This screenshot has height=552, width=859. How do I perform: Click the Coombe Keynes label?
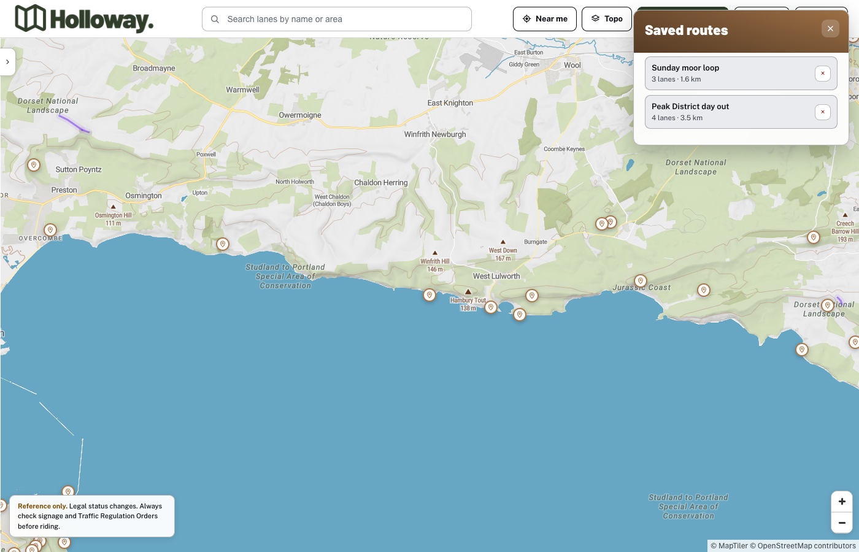coord(564,149)
